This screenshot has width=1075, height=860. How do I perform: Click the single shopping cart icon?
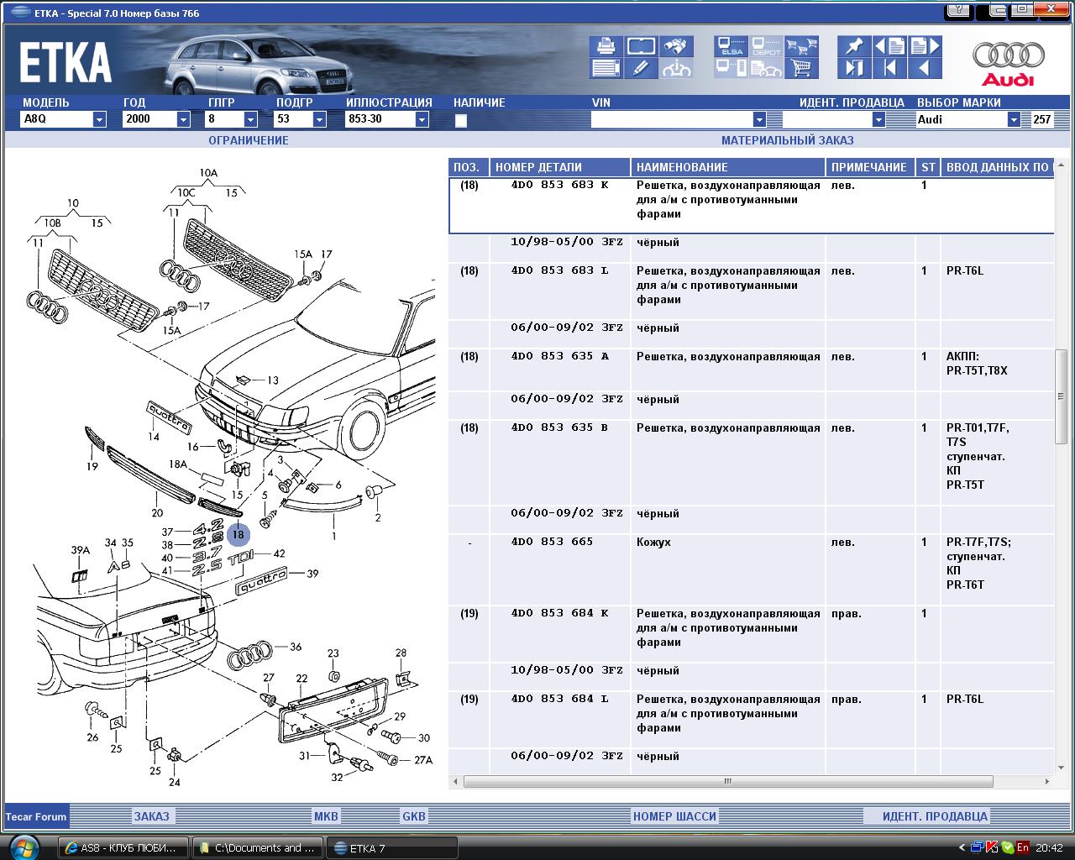pyautogui.click(x=802, y=69)
